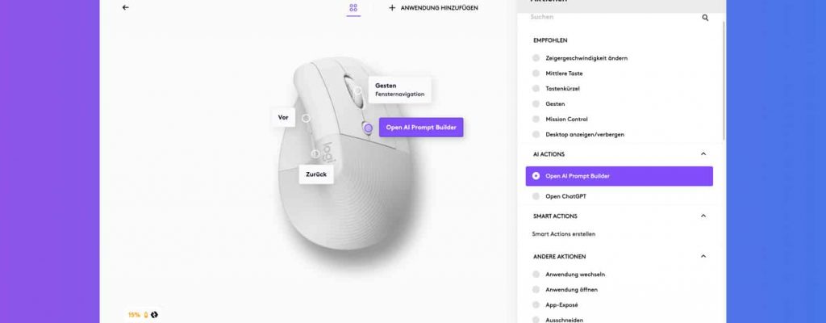
Task: Collapse the SMART ACTIONS section chevron
Action: [x=703, y=216]
